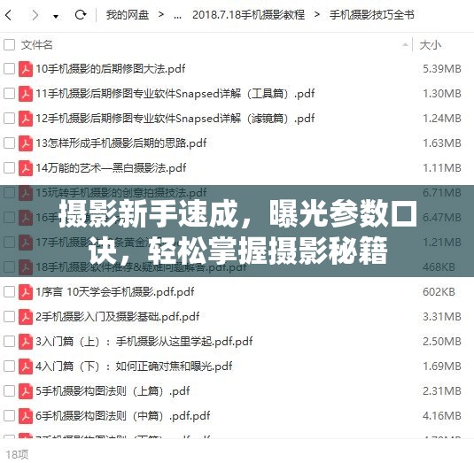Open 2018.7.18手机摄影教程 breadcrumb
The width and height of the screenshot is (474, 463).
(248, 14)
